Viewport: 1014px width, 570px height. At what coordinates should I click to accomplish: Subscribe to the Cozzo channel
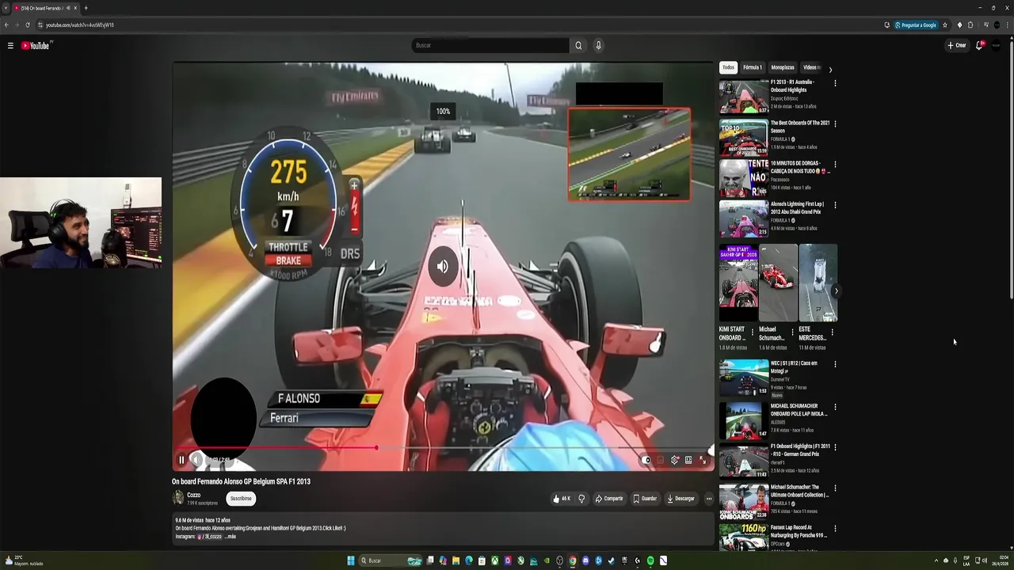click(241, 499)
